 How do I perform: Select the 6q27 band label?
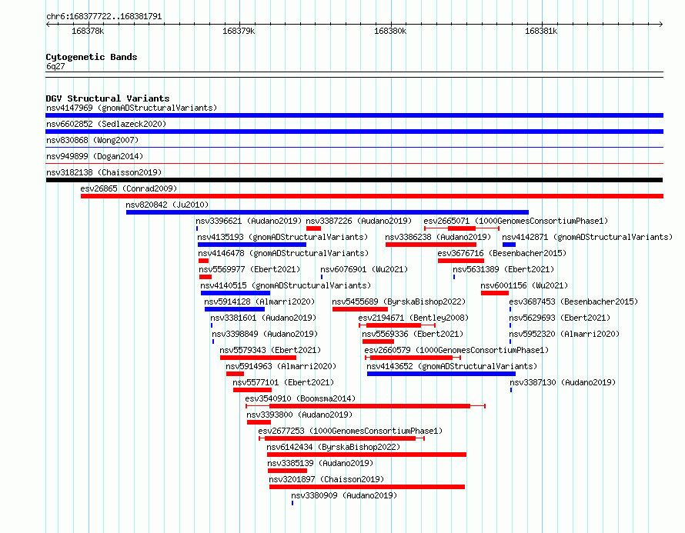pos(55,66)
